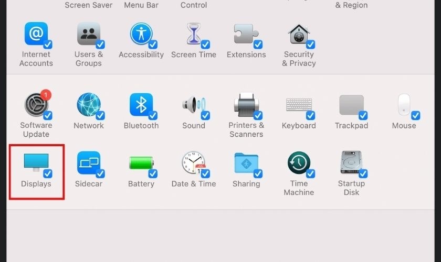This screenshot has width=441, height=262.
Task: Open Software Update gear icon
Action: pyautogui.click(x=36, y=105)
